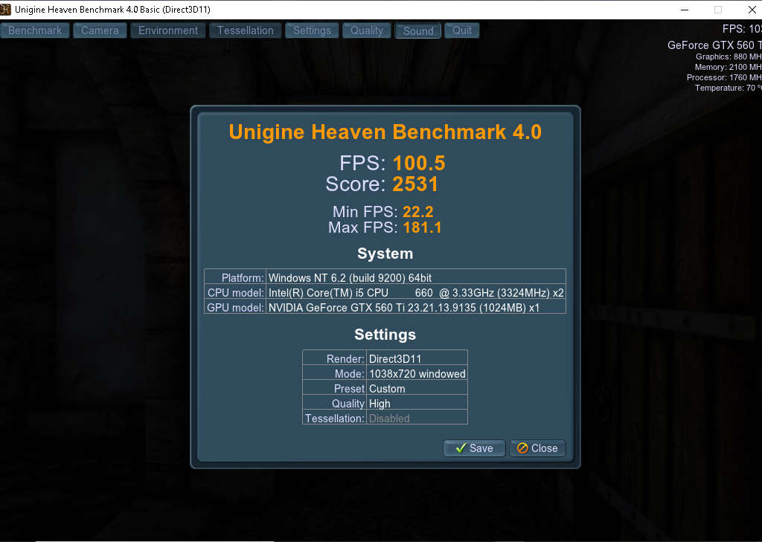762x542 pixels.
Task: Open the Settings menu
Action: click(x=312, y=30)
